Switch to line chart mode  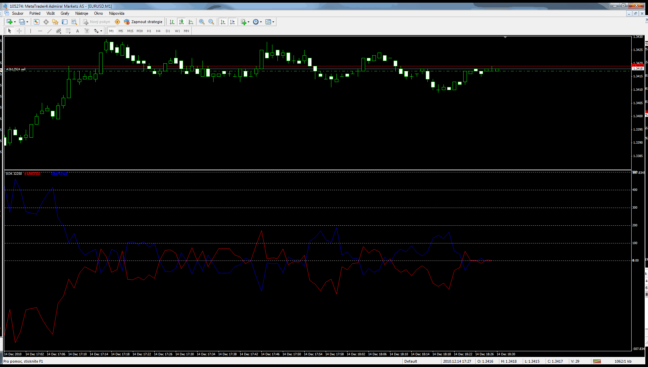coord(191,22)
